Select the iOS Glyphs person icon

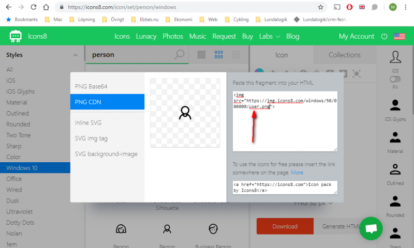395,105
